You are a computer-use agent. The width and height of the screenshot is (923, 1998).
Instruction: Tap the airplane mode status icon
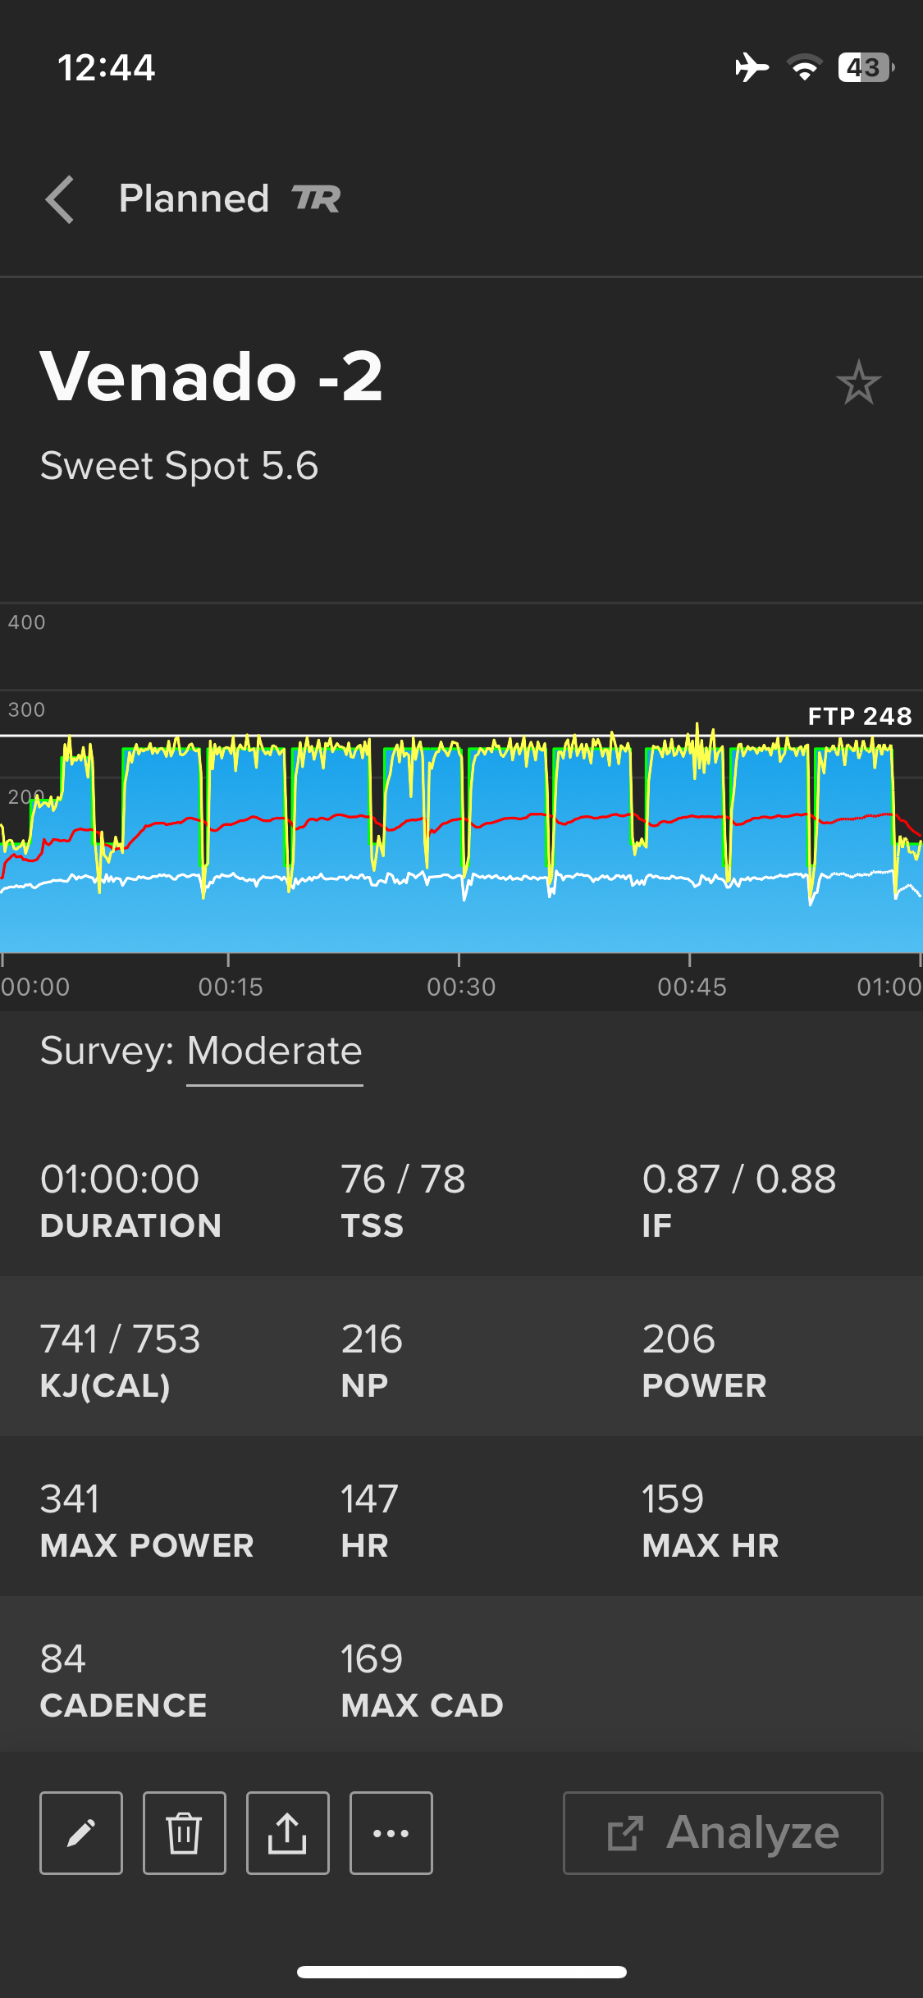click(752, 67)
